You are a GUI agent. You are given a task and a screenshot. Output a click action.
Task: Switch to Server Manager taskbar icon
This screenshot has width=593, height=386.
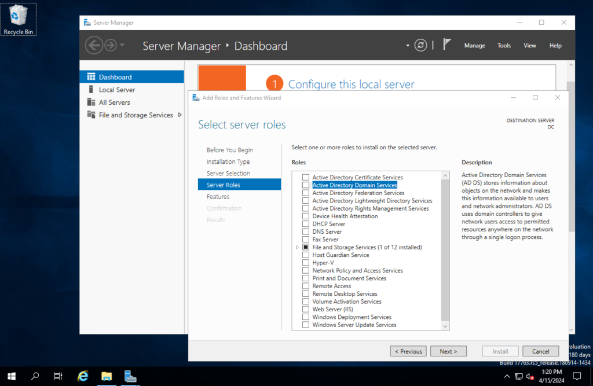click(x=130, y=376)
